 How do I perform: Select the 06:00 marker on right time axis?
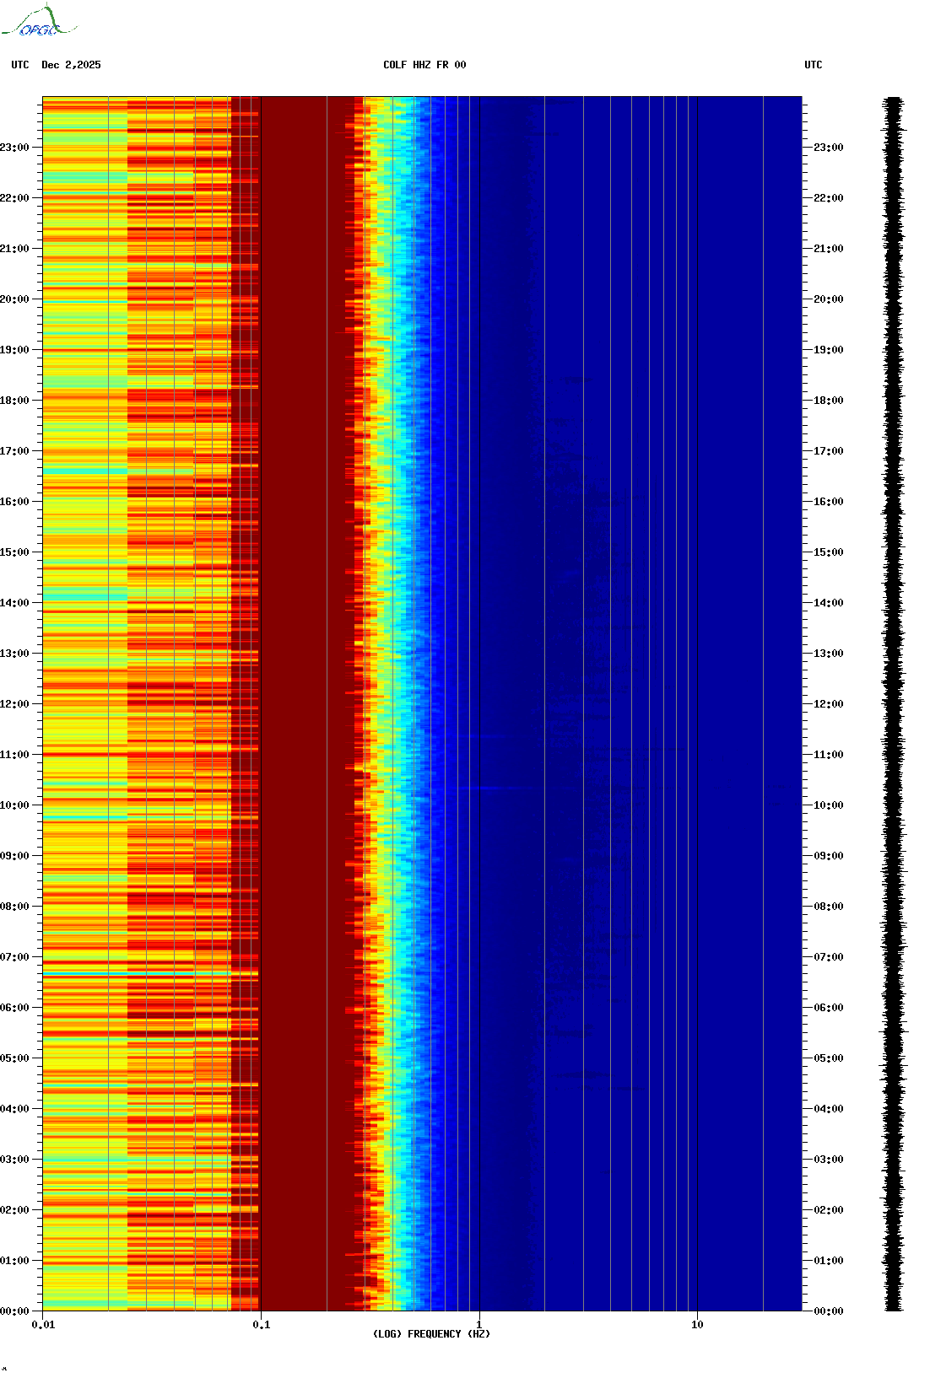tap(827, 1008)
